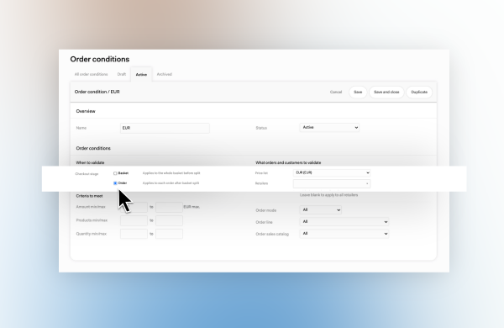Viewport: 504px width, 328px height.
Task: Click the Quantity maximum input field
Action: coord(169,234)
